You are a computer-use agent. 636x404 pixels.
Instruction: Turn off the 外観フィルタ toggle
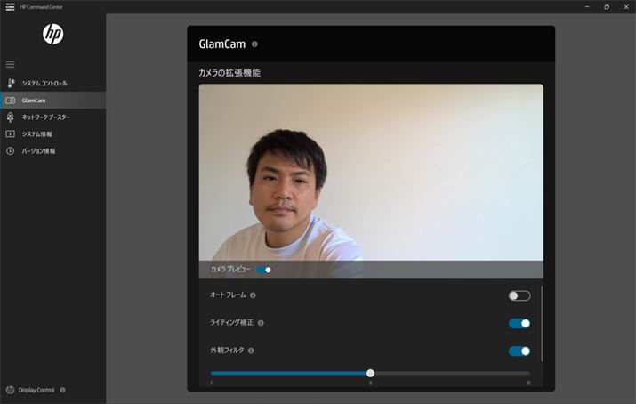tap(519, 351)
